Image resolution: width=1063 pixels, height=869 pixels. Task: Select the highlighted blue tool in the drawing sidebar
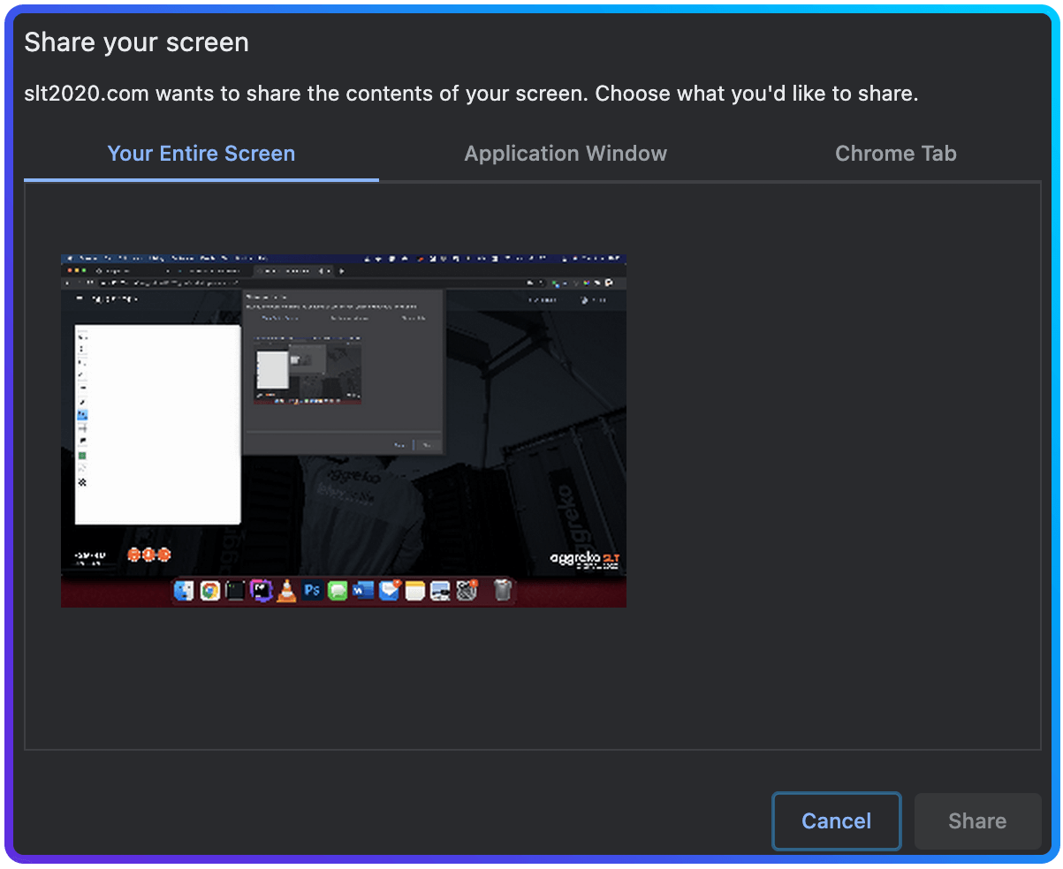(x=82, y=414)
